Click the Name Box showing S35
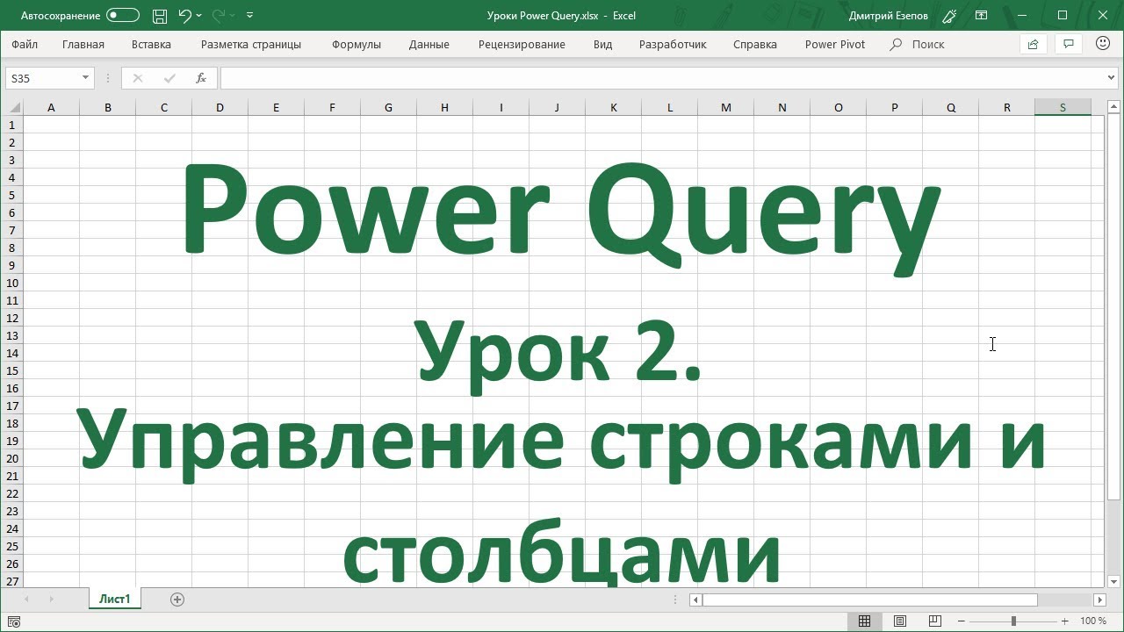 pos(42,78)
